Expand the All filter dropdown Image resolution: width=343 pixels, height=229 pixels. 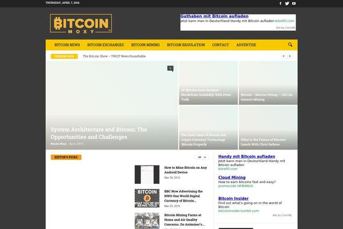pos(202,157)
